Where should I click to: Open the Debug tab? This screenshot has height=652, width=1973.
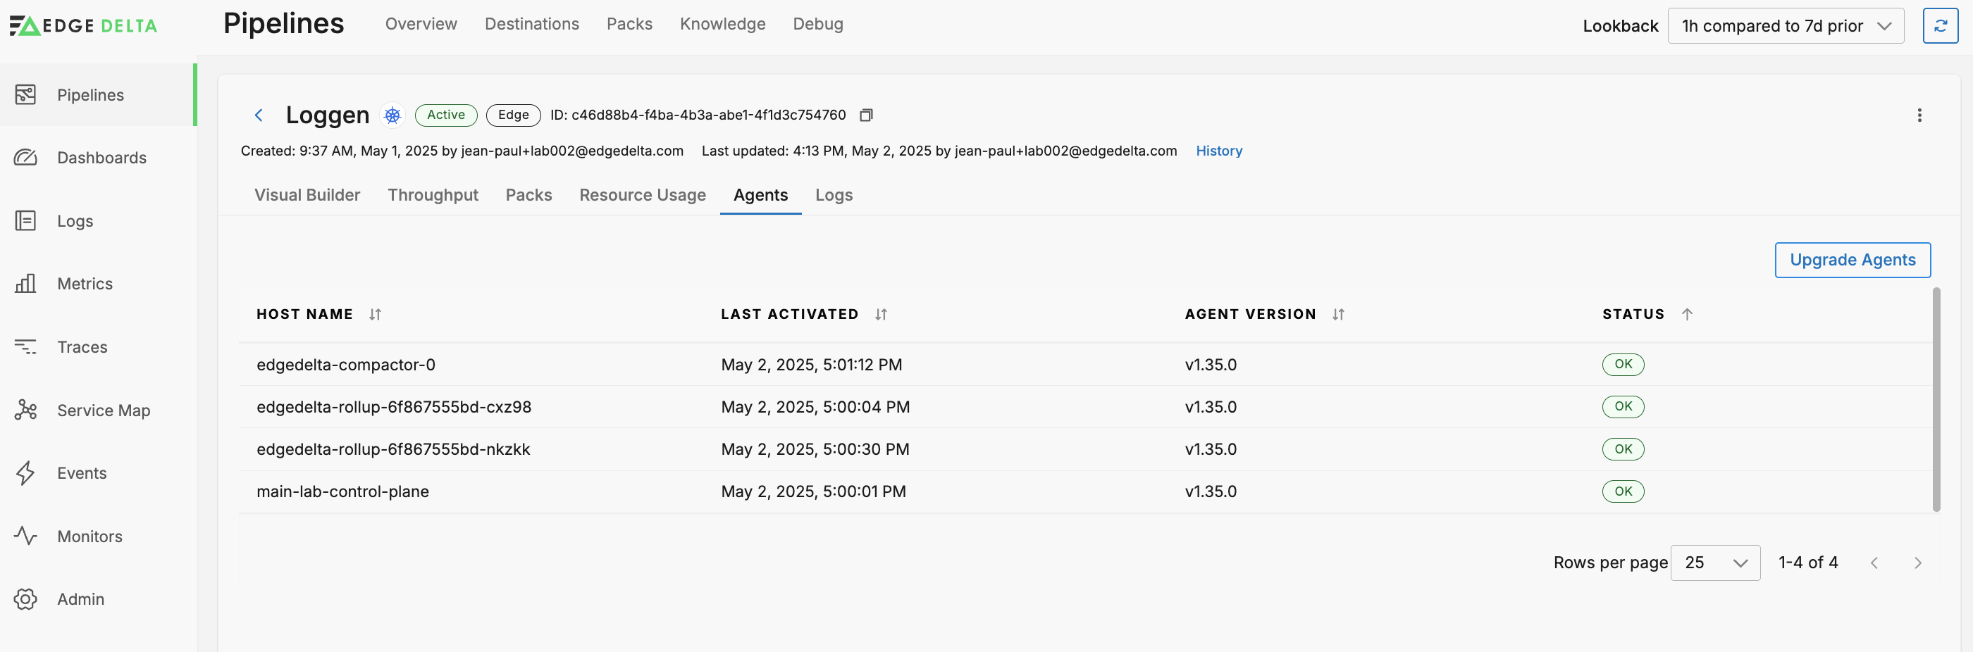pyautogui.click(x=818, y=25)
